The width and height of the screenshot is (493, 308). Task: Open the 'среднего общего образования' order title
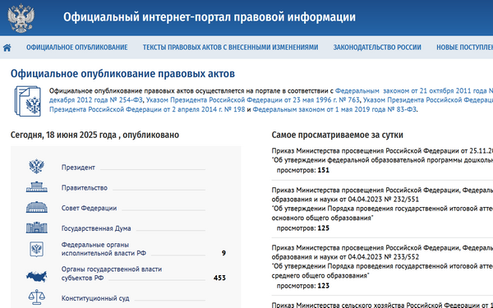tap(382, 271)
